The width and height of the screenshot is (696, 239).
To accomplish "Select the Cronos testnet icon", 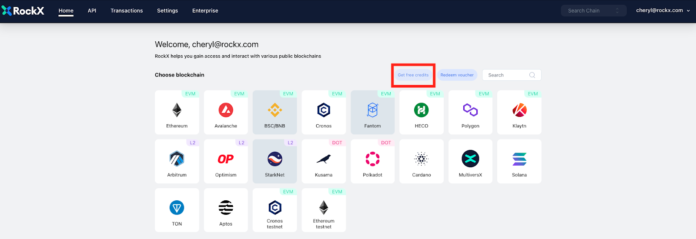I will pos(275,208).
